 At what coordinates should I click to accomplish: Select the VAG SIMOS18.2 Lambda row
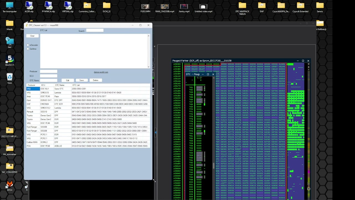click(x=88, y=108)
